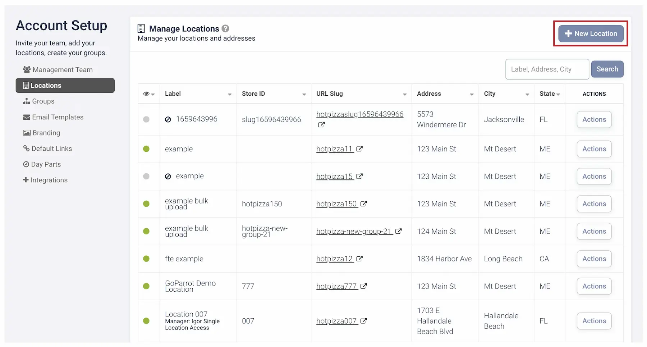647x347 pixels.
Task: Open external link icon next to hotpizza11
Action: click(x=359, y=149)
